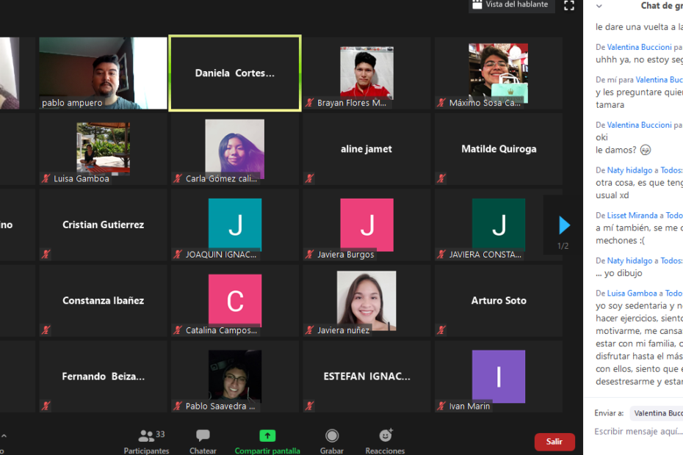Go to next page of participants

(563, 225)
